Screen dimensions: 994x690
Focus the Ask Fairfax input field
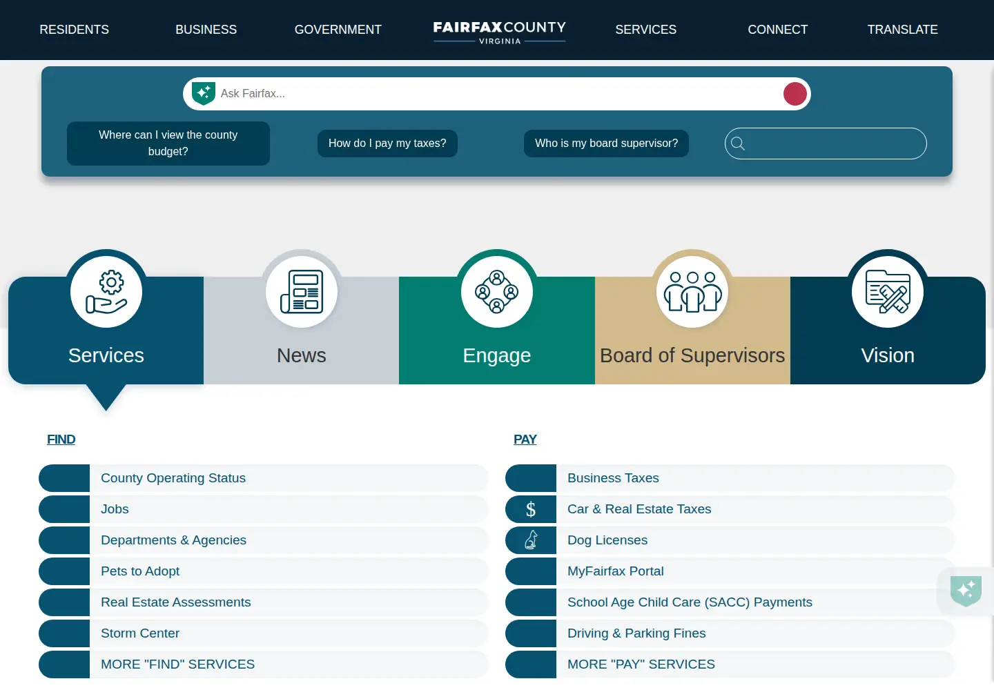pos(497,94)
